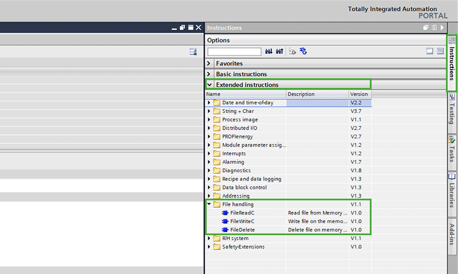Screen dimensions: 458x274
Task: Click the icon in the left editor toolbar
Action: pyautogui.click(x=193, y=52)
